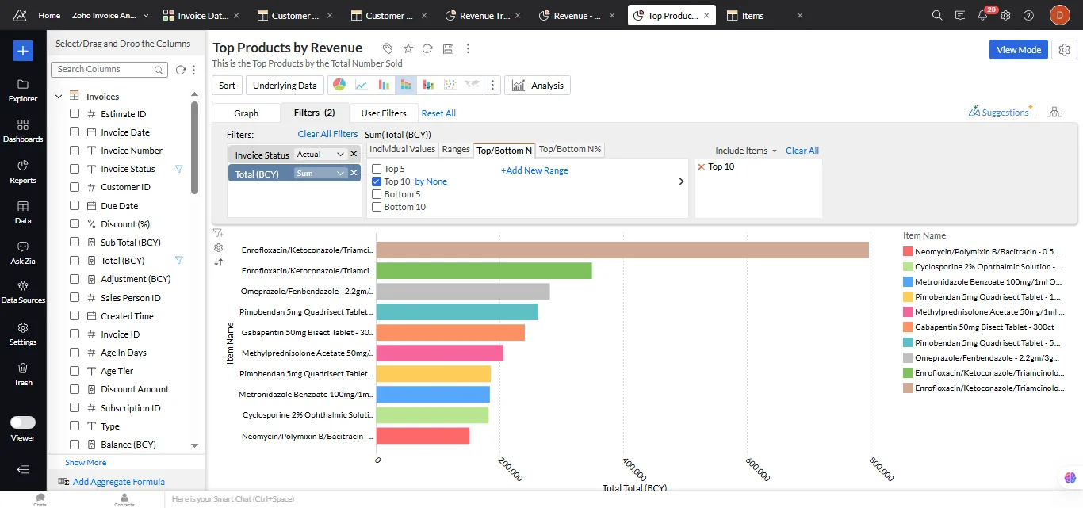Tick the Estimate ID column checkbox
Image resolution: width=1083 pixels, height=508 pixels.
[x=75, y=114]
